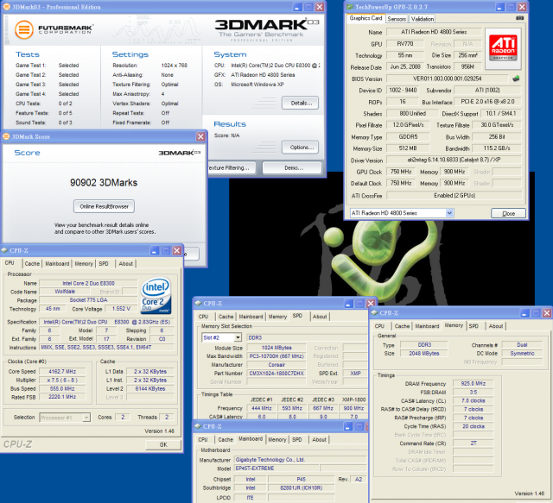Click the Memory Type value GDDR5
This screenshot has width=553, height=503.
(408, 136)
